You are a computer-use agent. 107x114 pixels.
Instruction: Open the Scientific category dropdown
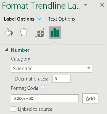click(x=52, y=68)
